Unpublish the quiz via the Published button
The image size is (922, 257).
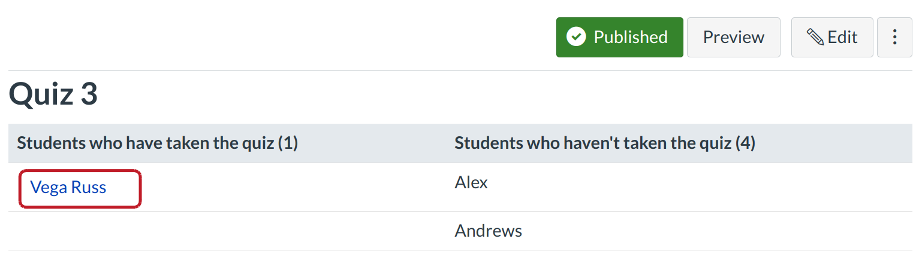[619, 37]
